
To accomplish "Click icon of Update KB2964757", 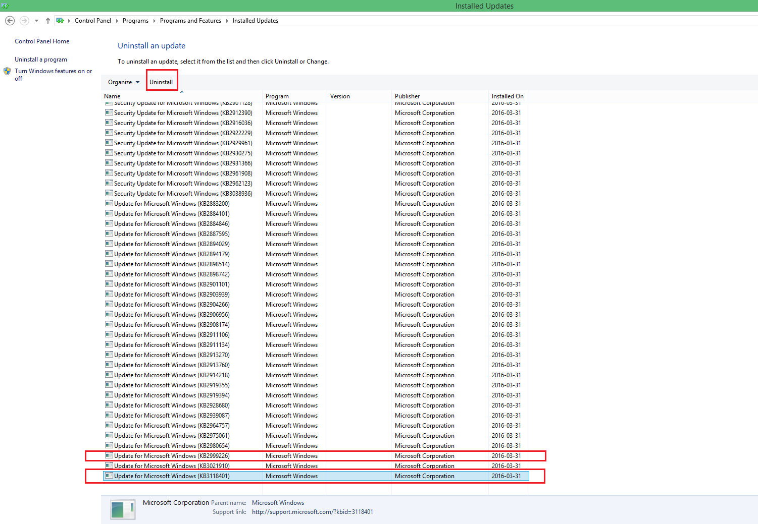I will pyautogui.click(x=109, y=425).
